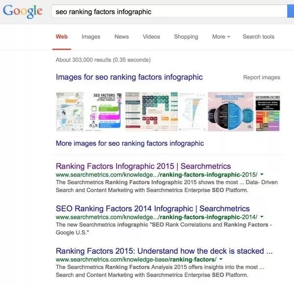Expand arrow next to ranking-factors-infographic-2014 URL

point(262,217)
